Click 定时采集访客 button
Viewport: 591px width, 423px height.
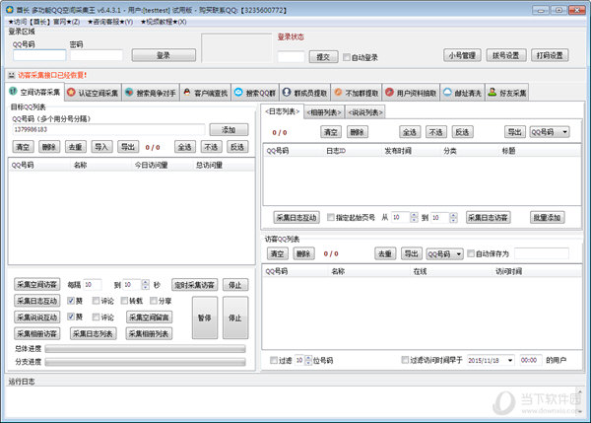194,285
